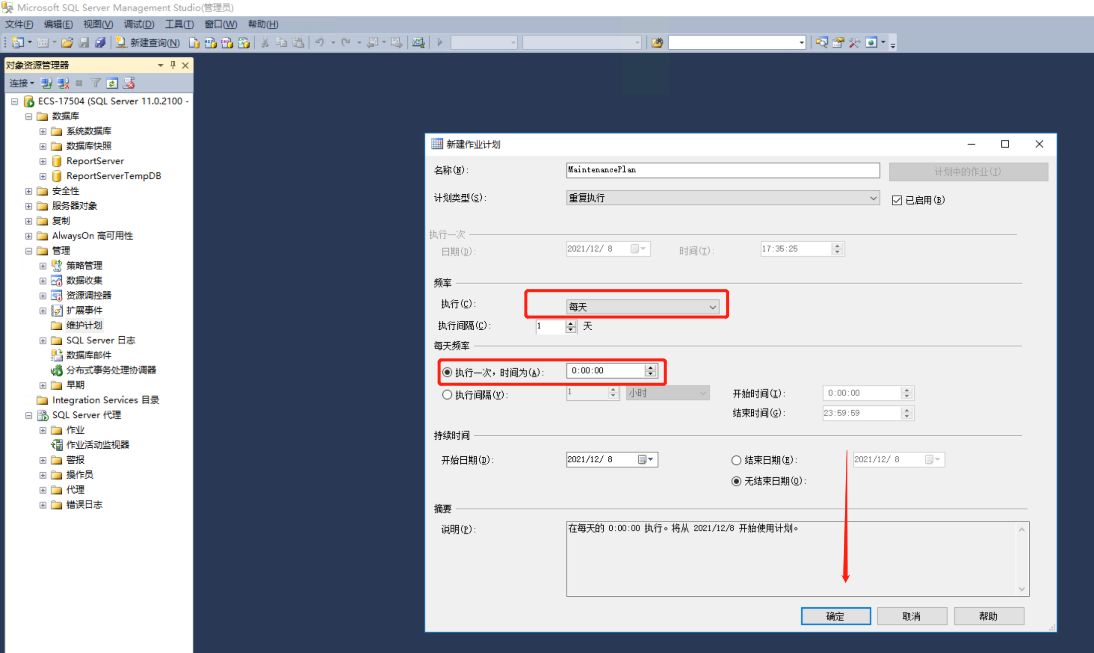The image size is (1094, 653).
Task: Click the 取消 button
Action: point(912,616)
